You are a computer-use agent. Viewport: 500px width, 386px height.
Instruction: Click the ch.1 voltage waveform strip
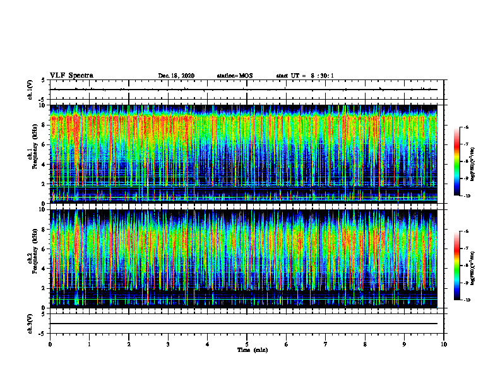pyautogui.click(x=247, y=90)
